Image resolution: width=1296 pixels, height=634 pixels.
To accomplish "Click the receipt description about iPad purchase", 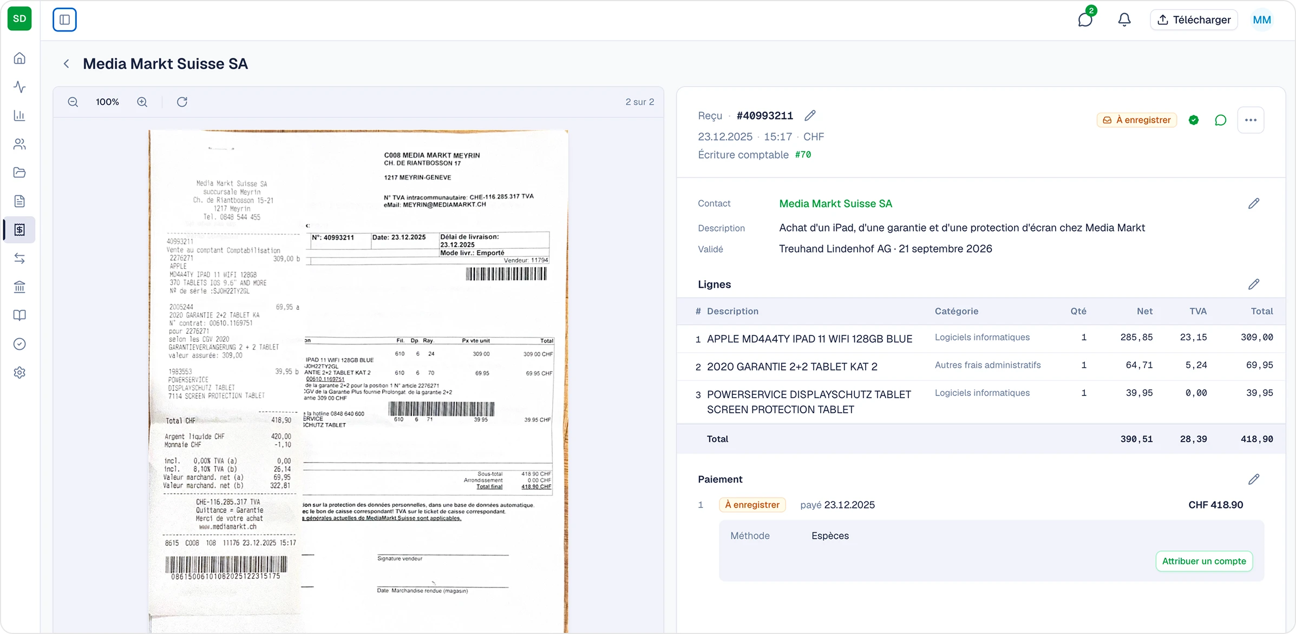I will tap(962, 228).
